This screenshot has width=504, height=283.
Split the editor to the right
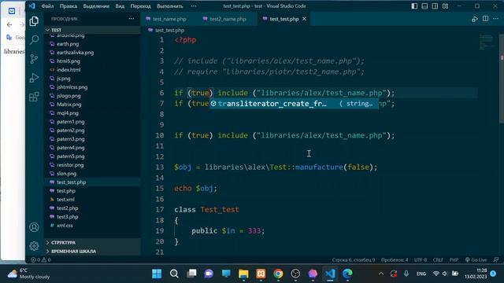click(485, 19)
